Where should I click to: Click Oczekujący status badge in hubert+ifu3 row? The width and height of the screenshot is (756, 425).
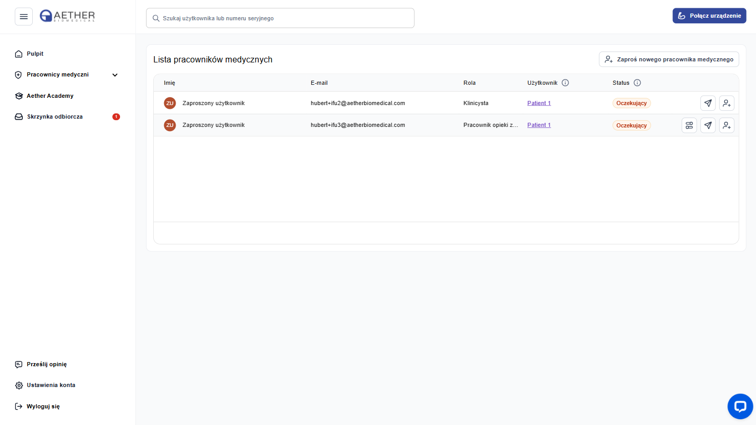point(631,125)
